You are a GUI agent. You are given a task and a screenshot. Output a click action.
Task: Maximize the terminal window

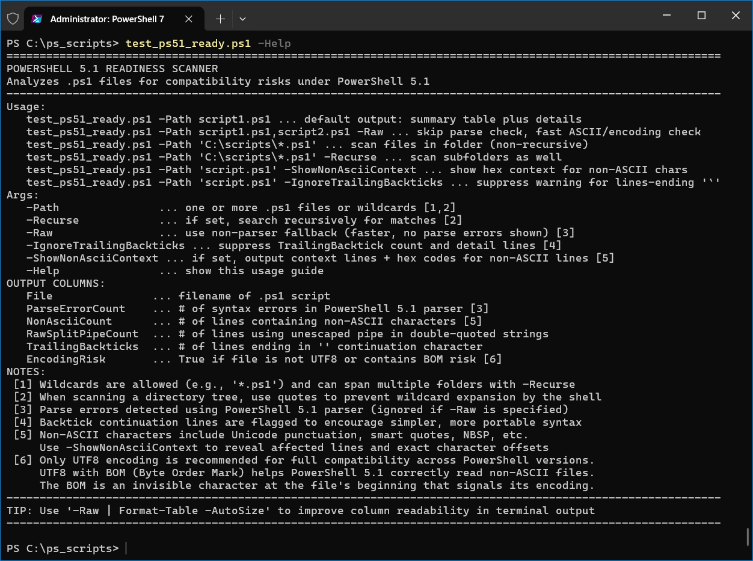click(x=701, y=16)
